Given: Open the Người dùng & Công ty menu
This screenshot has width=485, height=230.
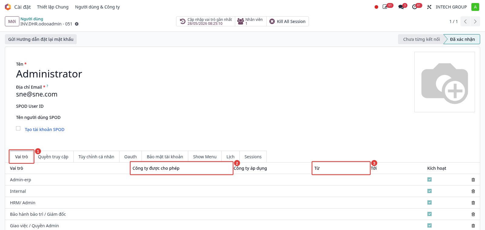Looking at the screenshot, I should pos(97,7).
